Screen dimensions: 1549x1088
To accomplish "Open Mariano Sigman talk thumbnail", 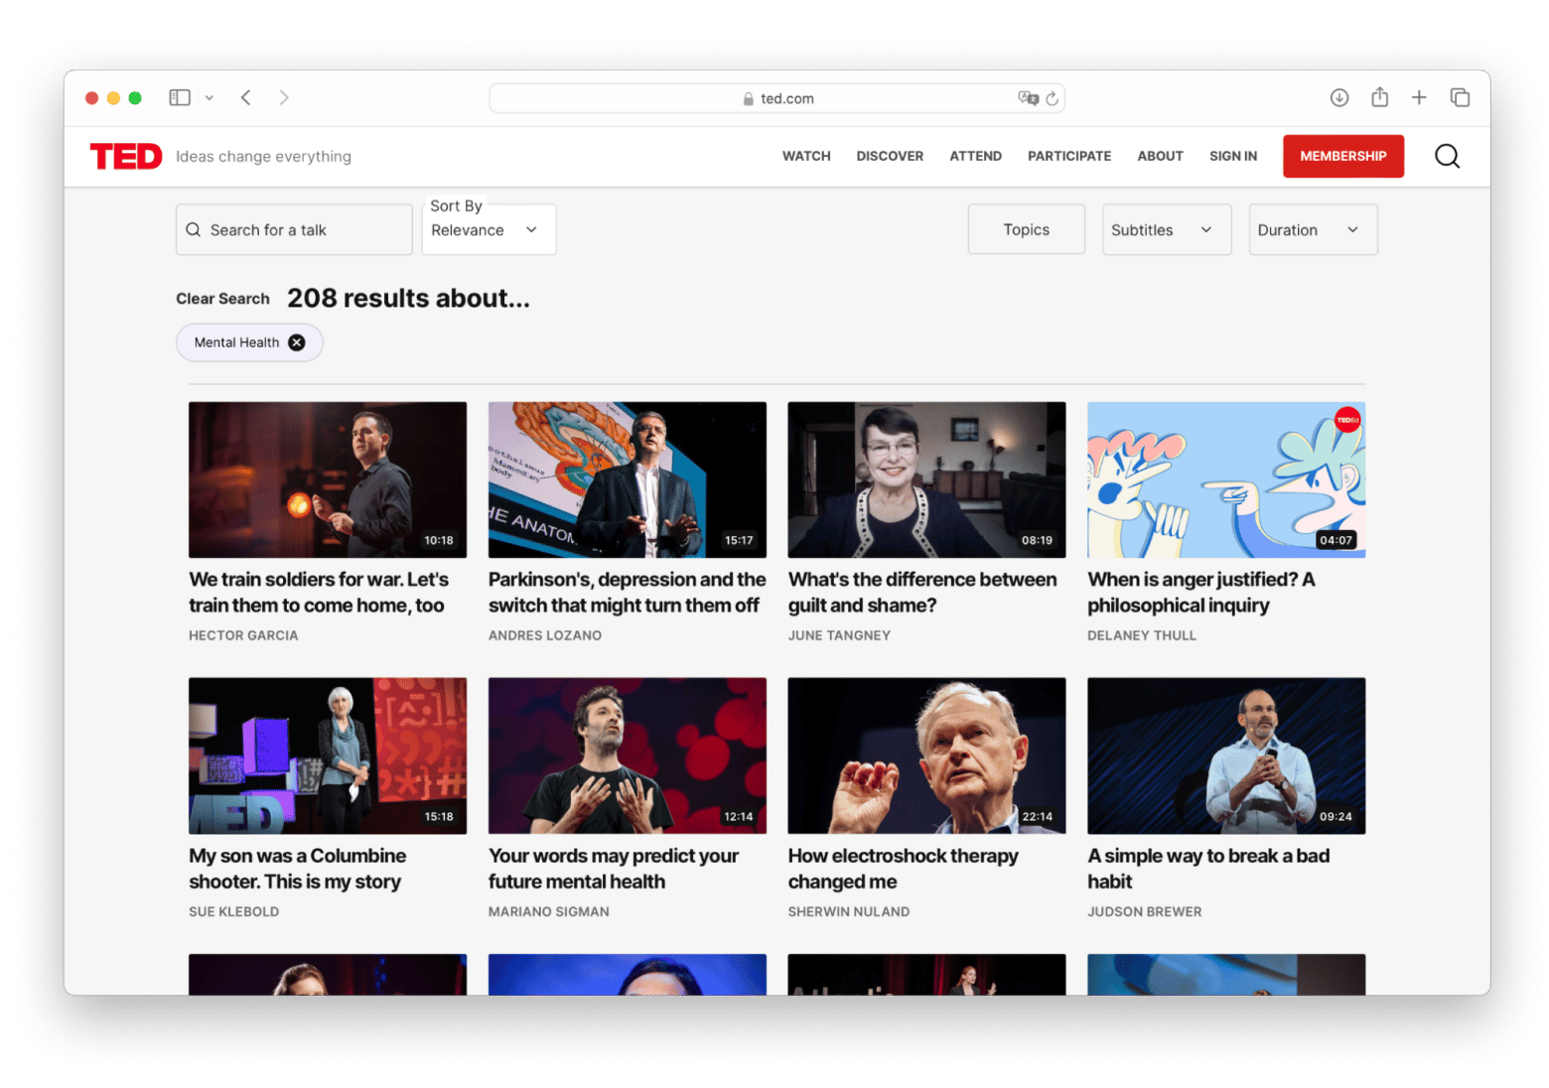I will tap(628, 755).
